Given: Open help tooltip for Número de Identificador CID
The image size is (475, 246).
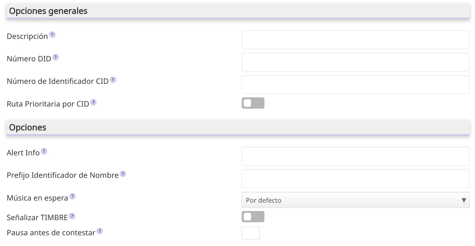Looking at the screenshot, I should pos(113,80).
